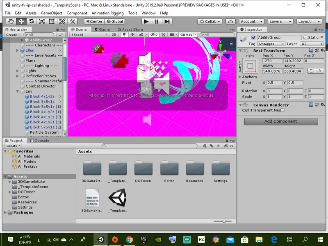328x246 pixels.
Task: Toggle scene effects icon
Action: (x=141, y=34)
